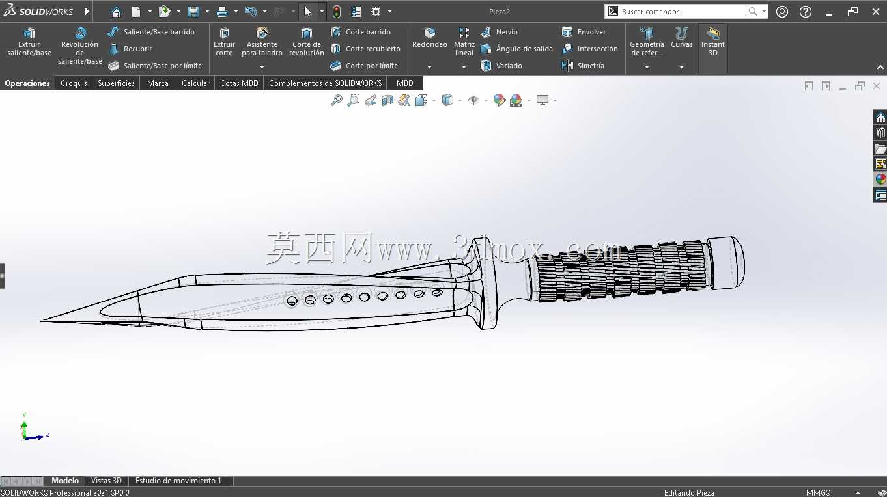Toggle dynamic annotation views
The image size is (887, 497).
coord(404,100)
